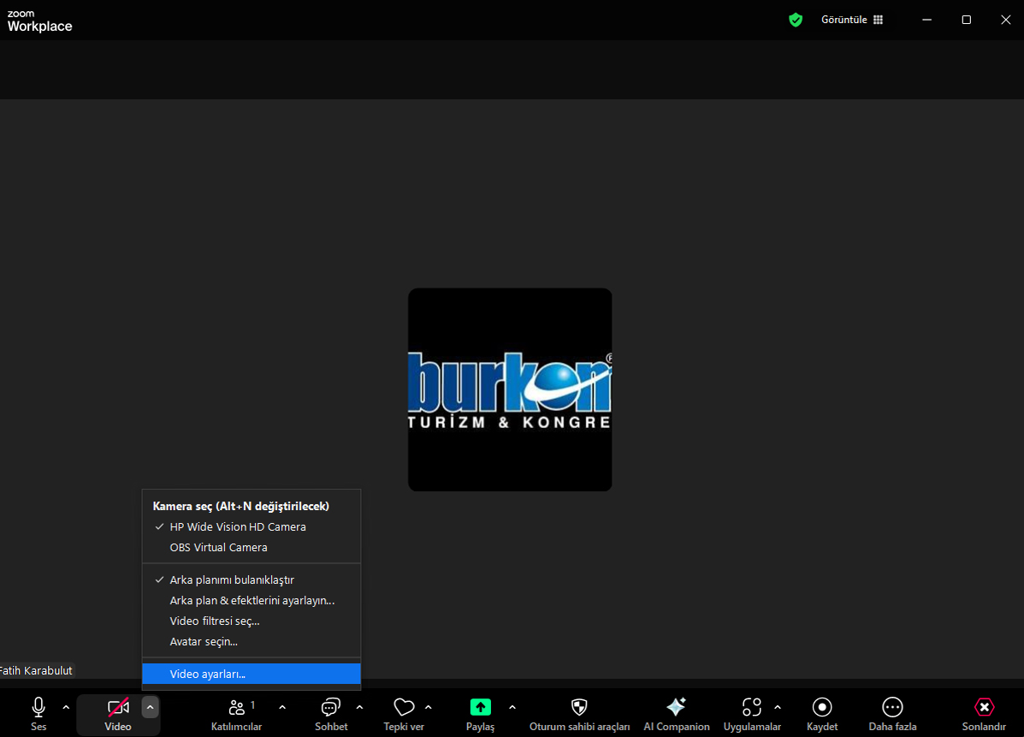Collapse the Video options arrow
Viewport: 1024px width, 737px height.
click(150, 707)
